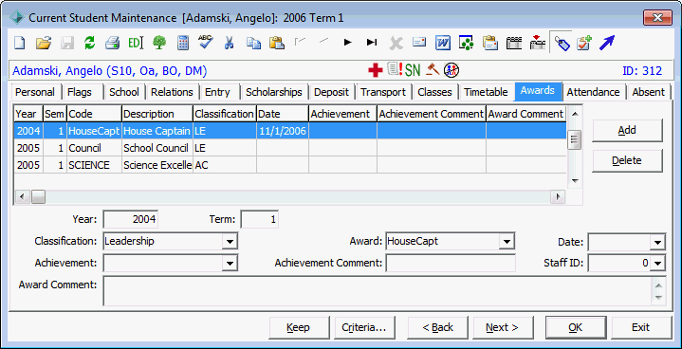Open the Relations tab

(x=172, y=92)
